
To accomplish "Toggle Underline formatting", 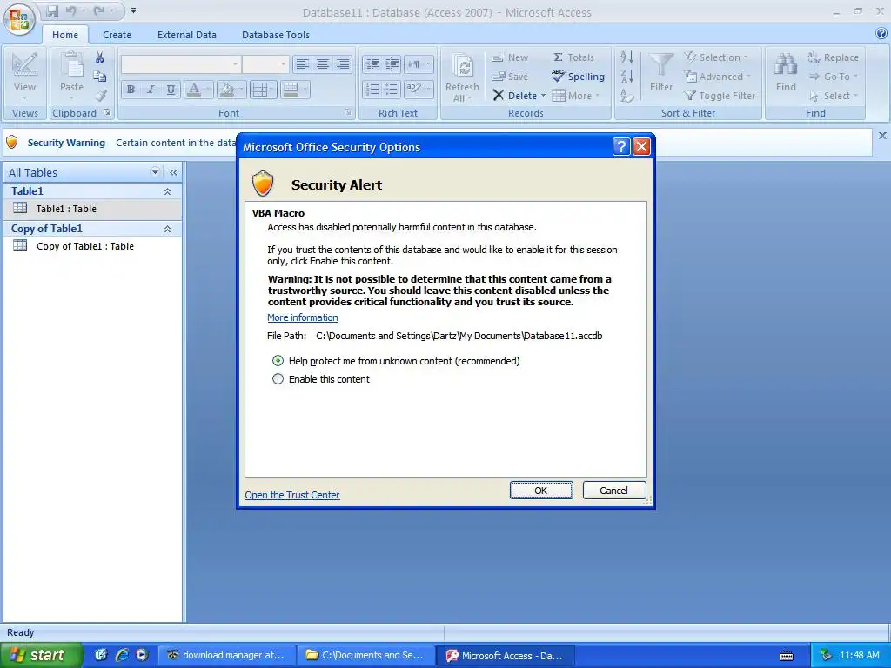I will 171,90.
